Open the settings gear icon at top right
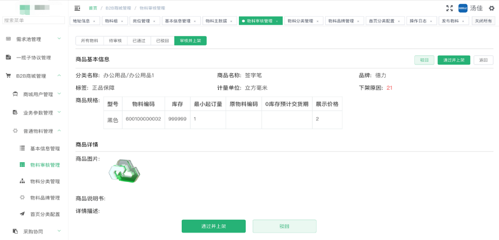This screenshot has width=499, height=240. point(491,8)
